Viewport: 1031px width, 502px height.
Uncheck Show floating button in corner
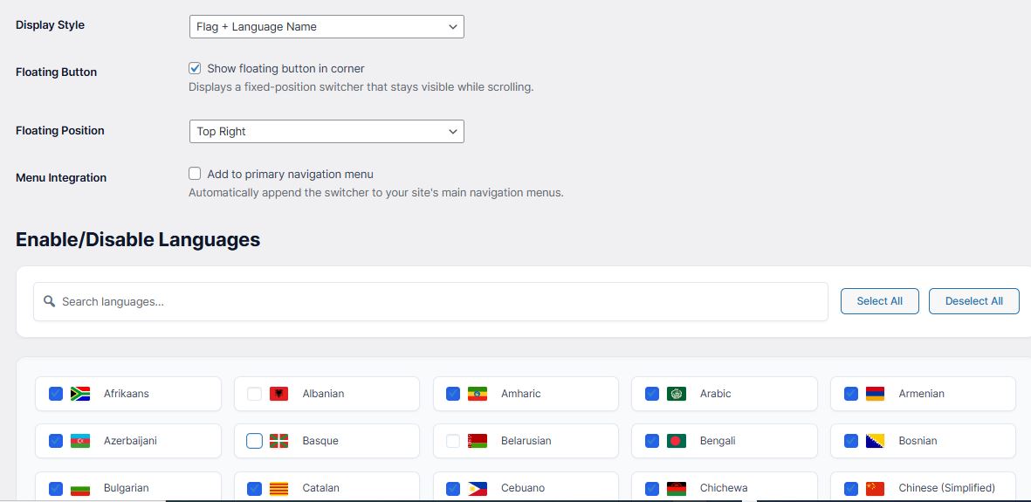click(x=195, y=68)
